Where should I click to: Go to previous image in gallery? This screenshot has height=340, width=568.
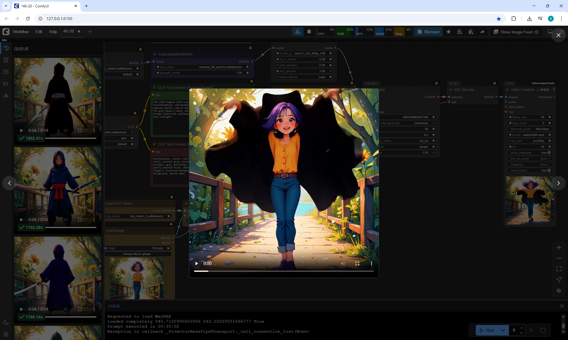9,183
